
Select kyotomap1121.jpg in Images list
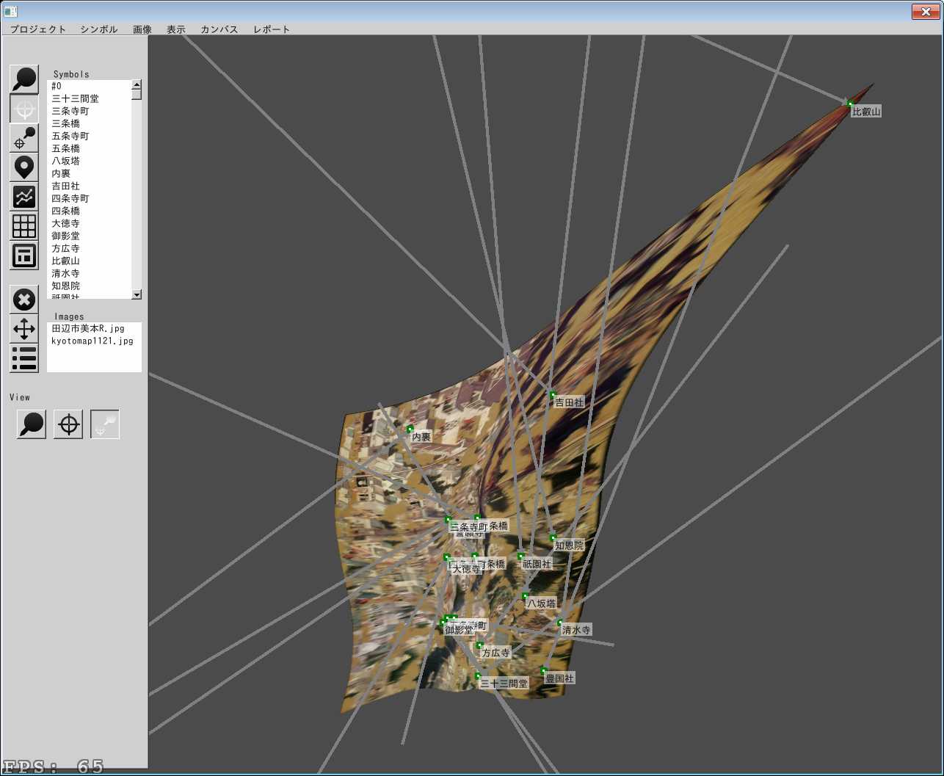click(94, 341)
